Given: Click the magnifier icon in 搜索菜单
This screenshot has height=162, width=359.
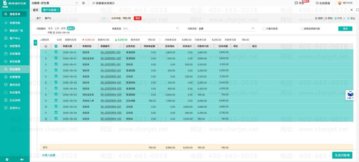Looking at the screenshot, I should pyautogui.click(x=6, y=14).
